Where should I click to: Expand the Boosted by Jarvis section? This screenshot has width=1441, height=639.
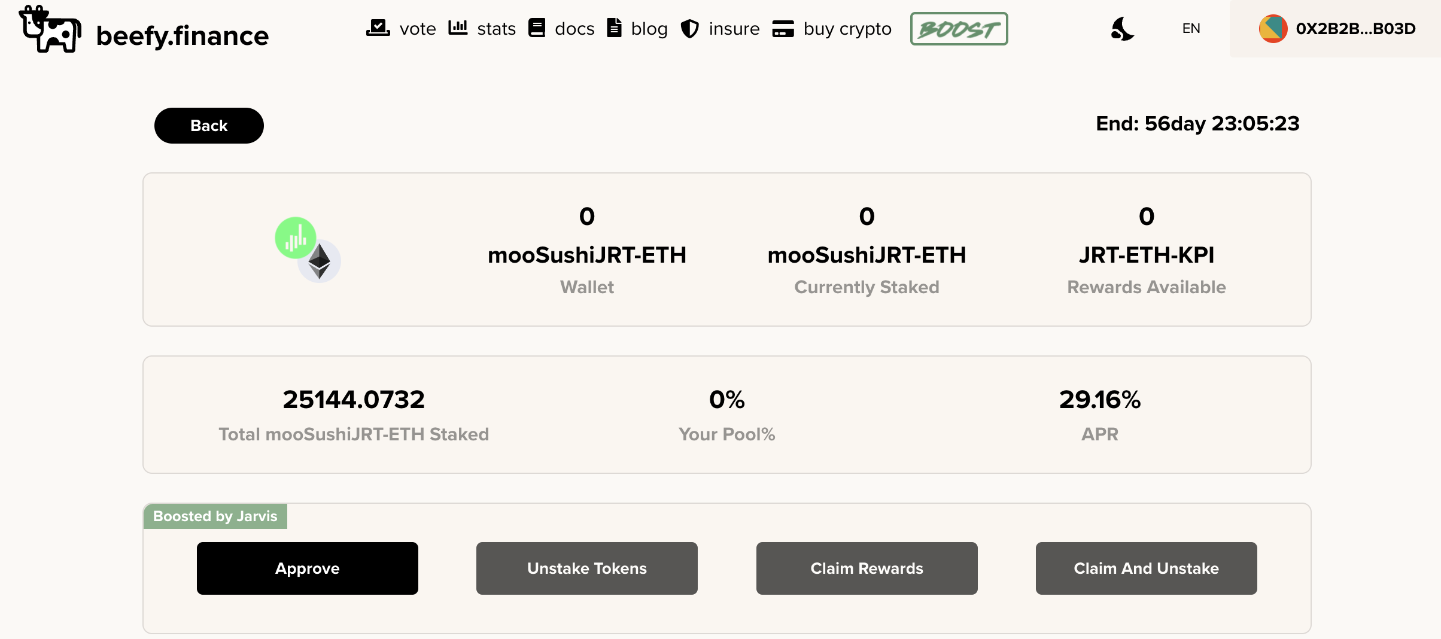(x=215, y=515)
